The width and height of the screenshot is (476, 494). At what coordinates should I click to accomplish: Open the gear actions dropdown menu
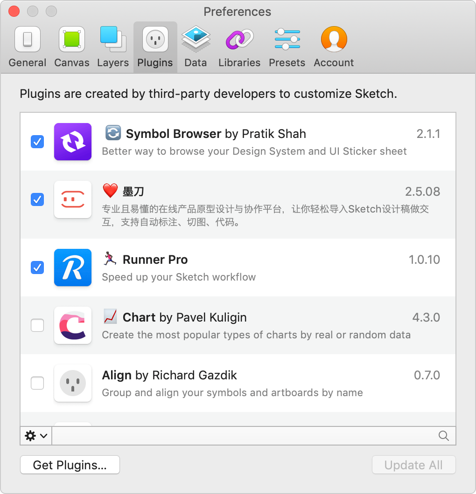(x=36, y=436)
